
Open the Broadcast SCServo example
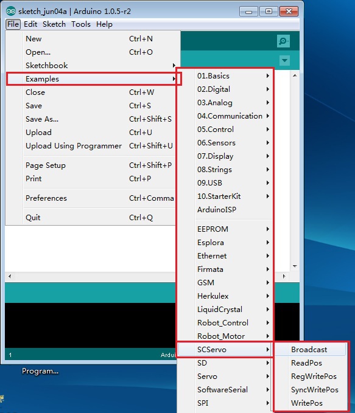click(311, 350)
